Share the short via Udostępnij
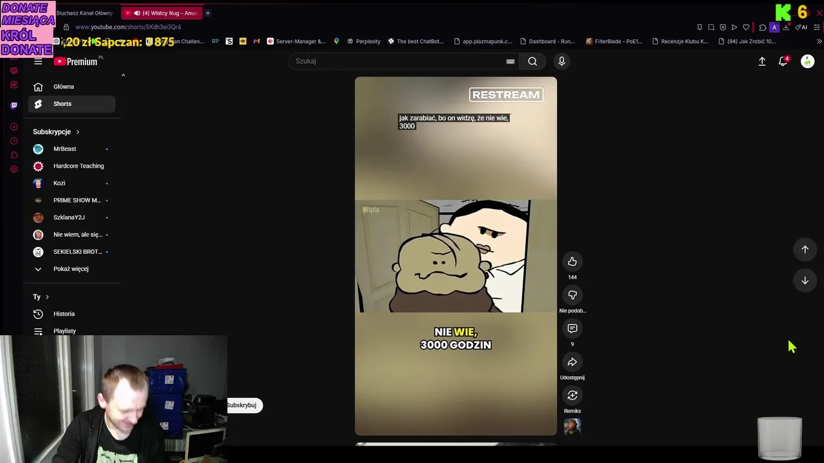The image size is (824, 463). 572,362
